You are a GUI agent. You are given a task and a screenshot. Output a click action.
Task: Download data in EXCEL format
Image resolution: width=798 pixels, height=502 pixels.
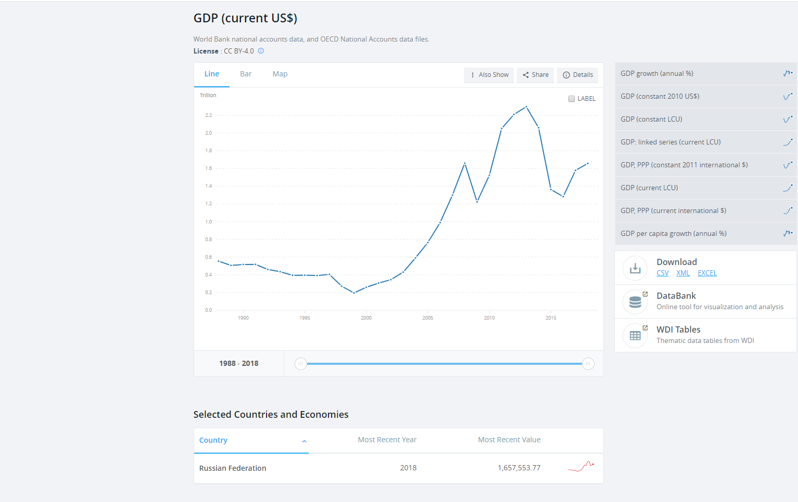(707, 273)
